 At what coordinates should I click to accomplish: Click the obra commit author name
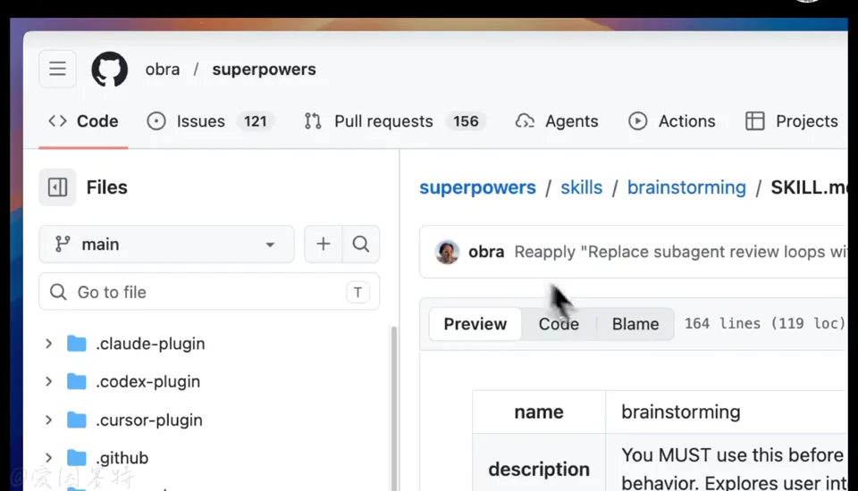pyautogui.click(x=486, y=252)
